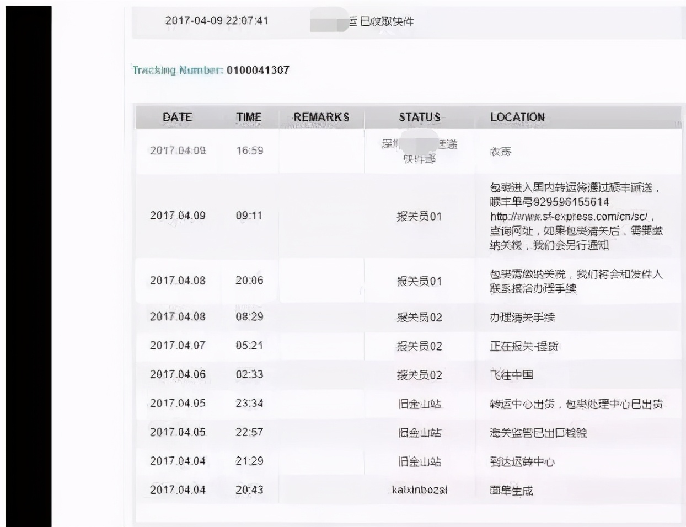Click the REMARKS column header

click(x=321, y=117)
